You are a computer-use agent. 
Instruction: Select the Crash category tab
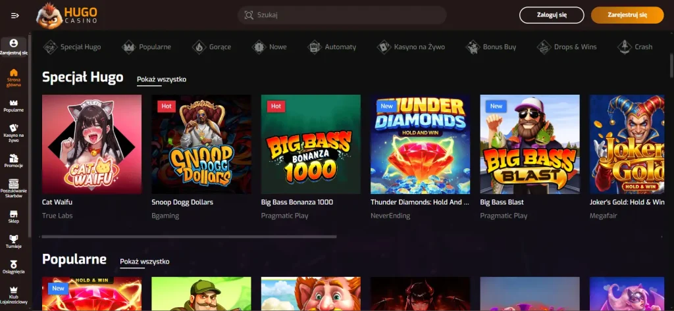644,47
